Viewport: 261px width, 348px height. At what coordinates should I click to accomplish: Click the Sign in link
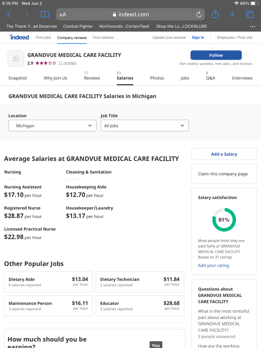tap(198, 37)
